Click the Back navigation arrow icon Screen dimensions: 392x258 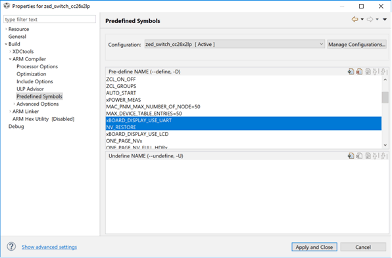click(355, 19)
